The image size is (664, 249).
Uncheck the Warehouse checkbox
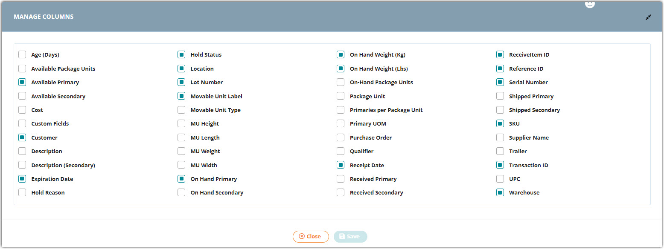point(500,192)
